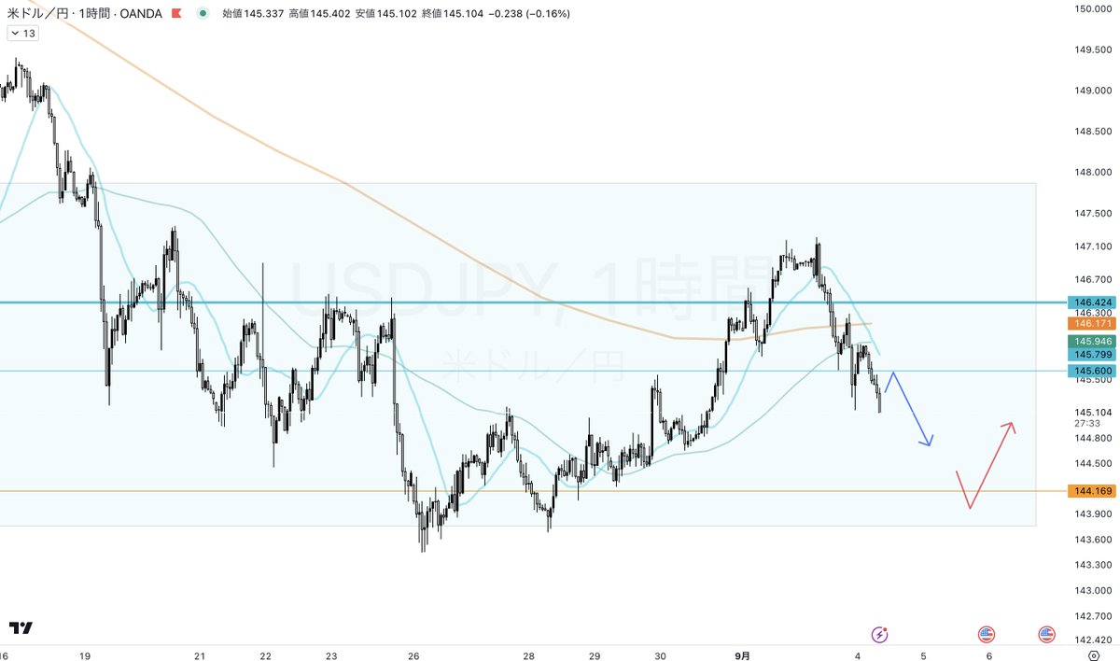1120x661 pixels.
Task: Click the 始値 145.337 open value
Action: [252, 14]
